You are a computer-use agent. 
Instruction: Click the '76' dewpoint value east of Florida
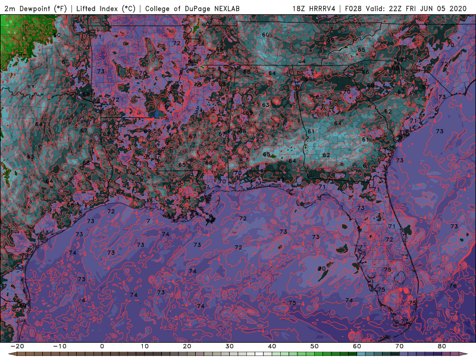[453, 286]
